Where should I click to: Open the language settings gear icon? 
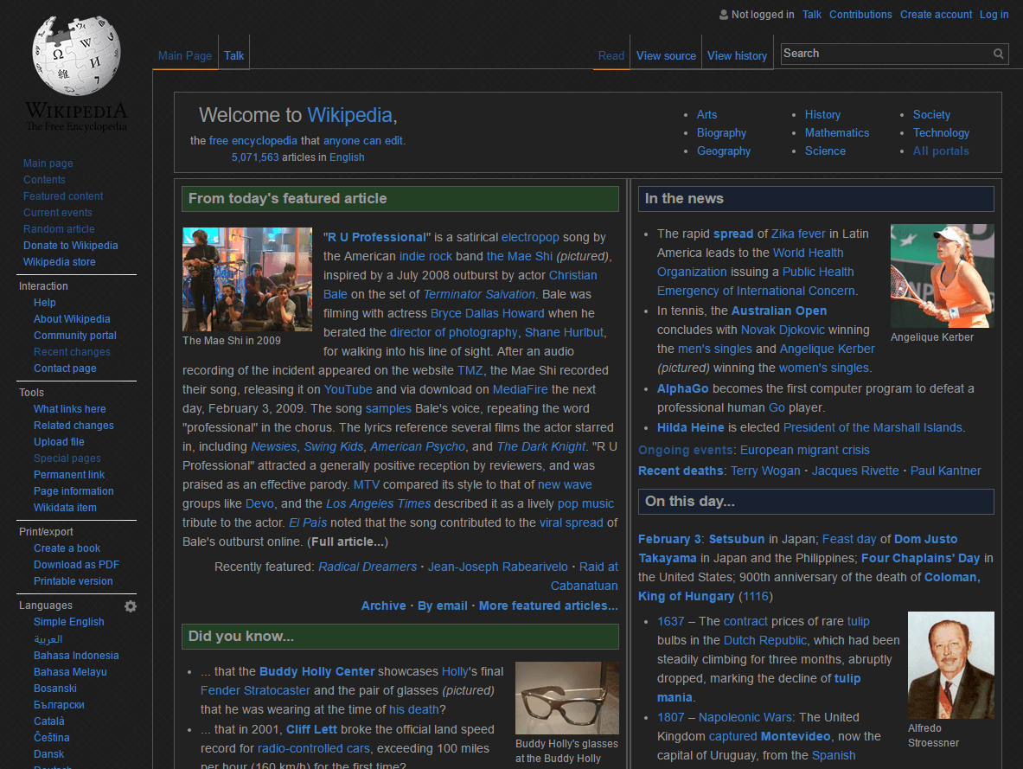tap(131, 606)
